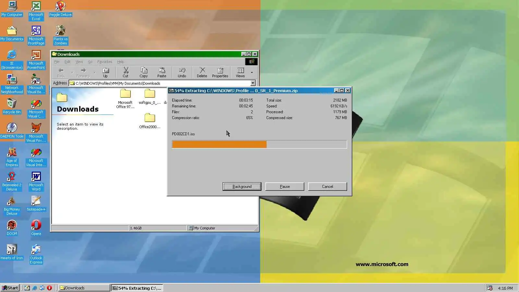The width and height of the screenshot is (519, 292).
Task: Click Up toolbar button in Downloads window
Action: [105, 72]
